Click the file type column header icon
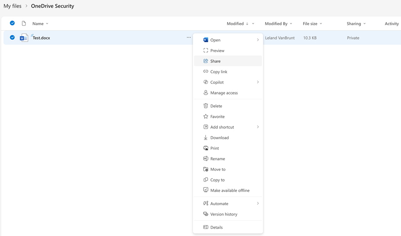This screenshot has height=236, width=401. point(24,24)
